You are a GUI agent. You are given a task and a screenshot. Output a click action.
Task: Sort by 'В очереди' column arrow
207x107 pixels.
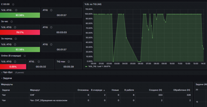104,90
